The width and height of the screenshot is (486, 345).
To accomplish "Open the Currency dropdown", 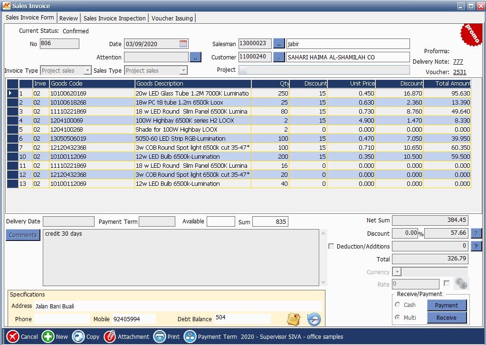I will click(397, 272).
